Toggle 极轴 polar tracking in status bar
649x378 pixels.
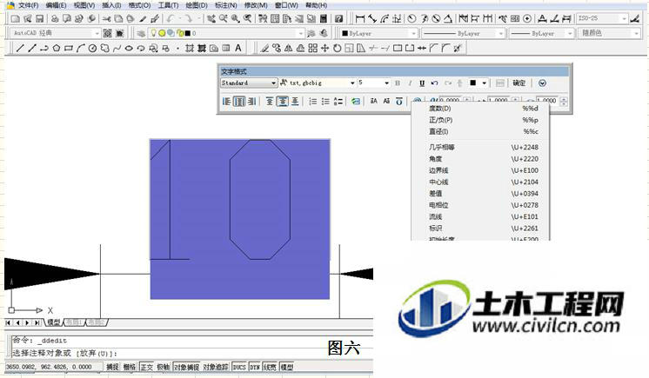pyautogui.click(x=163, y=367)
